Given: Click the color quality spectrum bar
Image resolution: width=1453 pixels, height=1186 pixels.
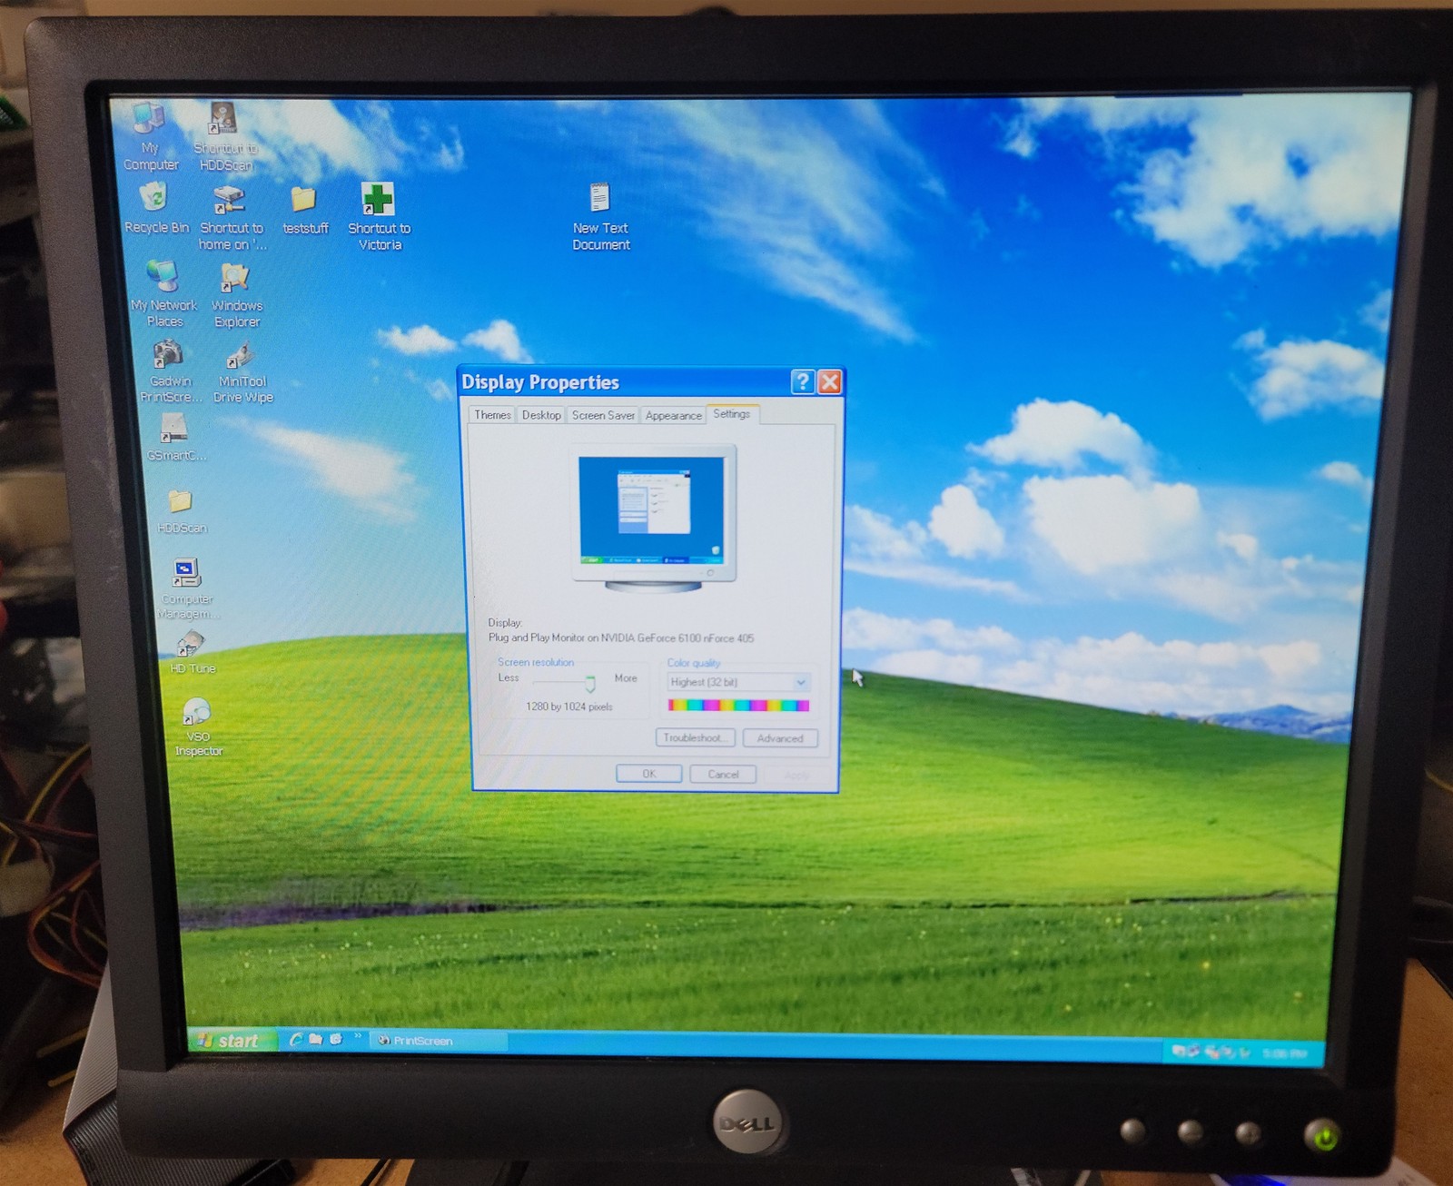Looking at the screenshot, I should point(738,706).
